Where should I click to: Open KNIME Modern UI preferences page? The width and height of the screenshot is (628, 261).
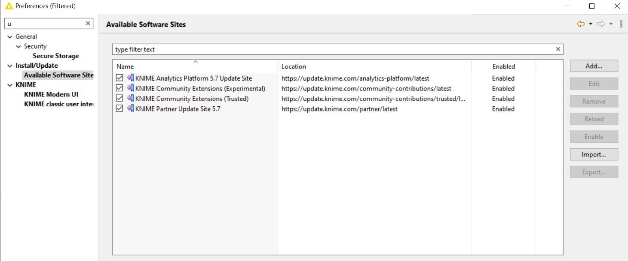pos(51,94)
